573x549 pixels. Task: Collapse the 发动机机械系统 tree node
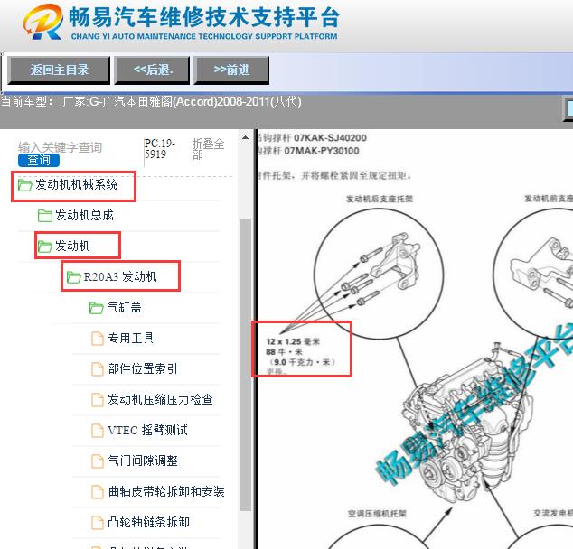77,185
